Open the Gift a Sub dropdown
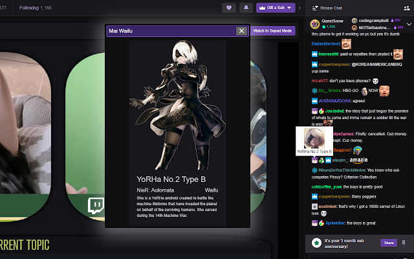 point(276,8)
